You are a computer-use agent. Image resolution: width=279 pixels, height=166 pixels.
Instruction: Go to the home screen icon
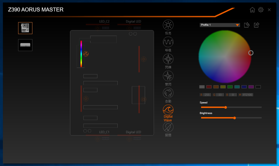pyautogui.click(x=252, y=10)
